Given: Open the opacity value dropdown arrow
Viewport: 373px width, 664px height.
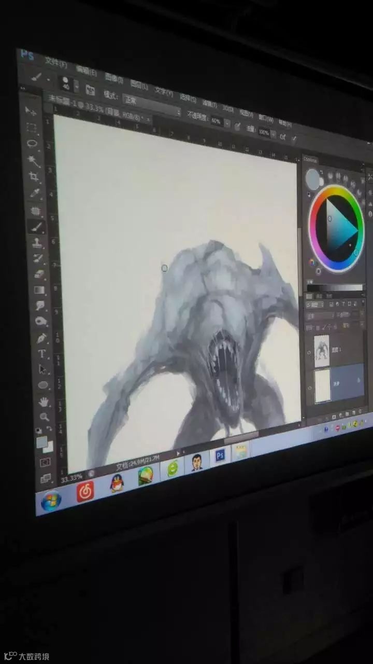Looking at the screenshot, I should click(227, 123).
